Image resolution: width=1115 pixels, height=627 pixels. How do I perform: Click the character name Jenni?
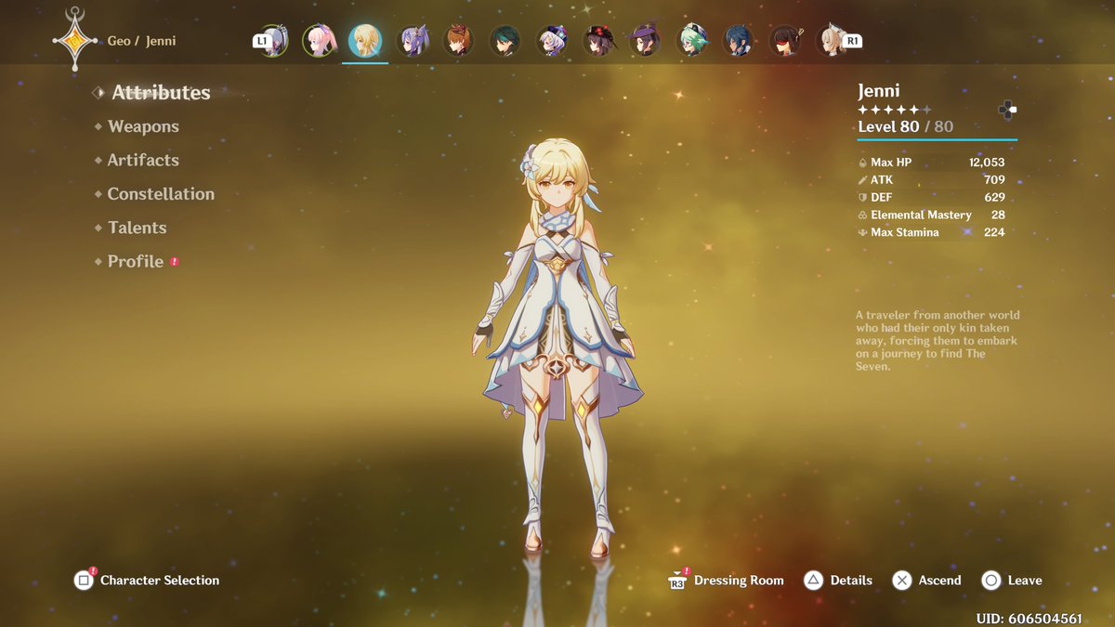tap(879, 91)
